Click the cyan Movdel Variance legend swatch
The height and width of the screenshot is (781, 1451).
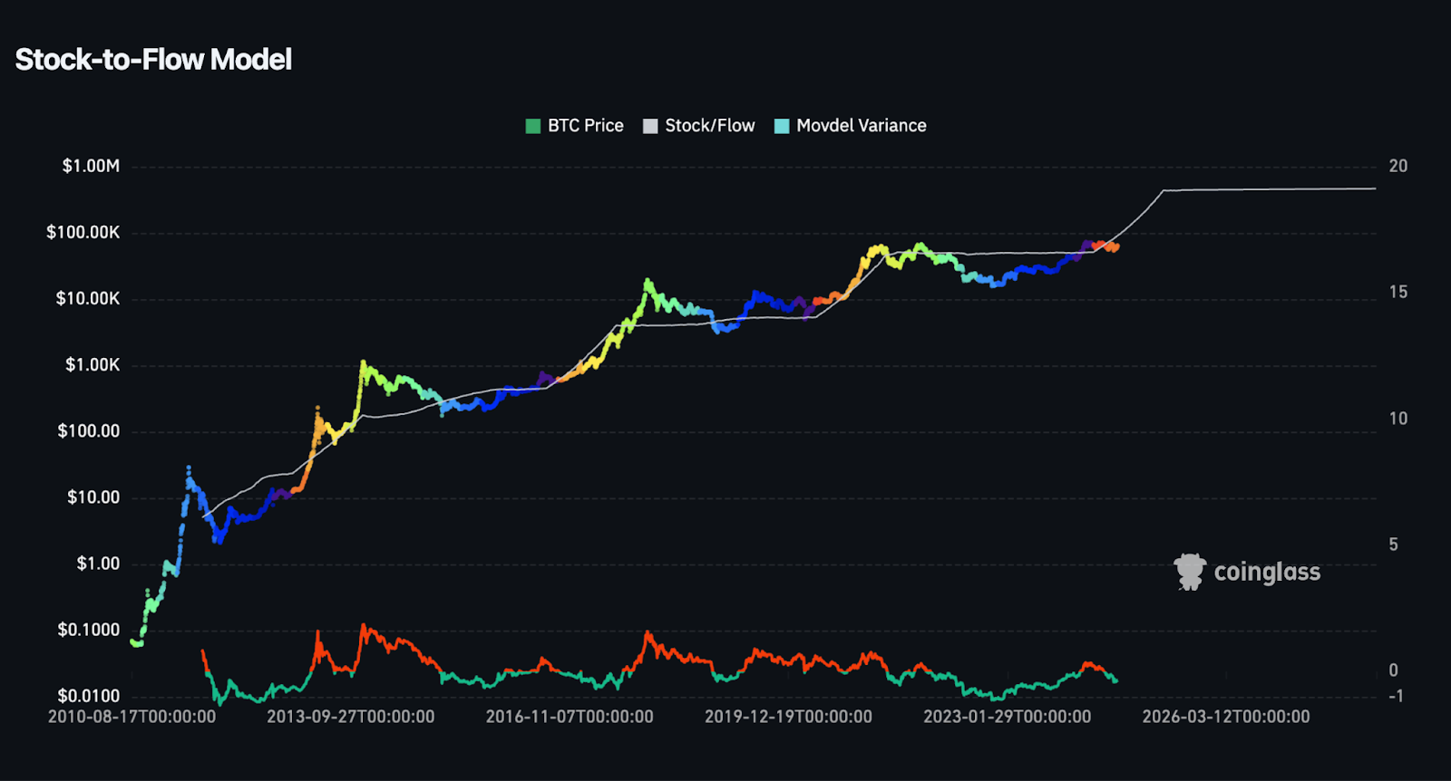pyautogui.click(x=782, y=126)
